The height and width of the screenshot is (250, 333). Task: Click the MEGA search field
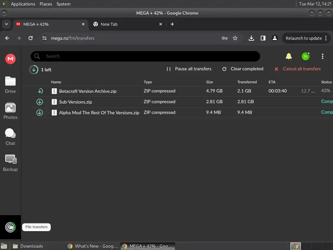[x=145, y=56]
